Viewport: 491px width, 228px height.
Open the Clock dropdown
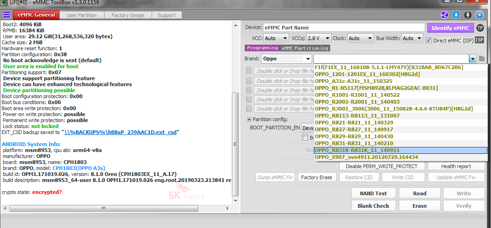[x=361, y=38]
